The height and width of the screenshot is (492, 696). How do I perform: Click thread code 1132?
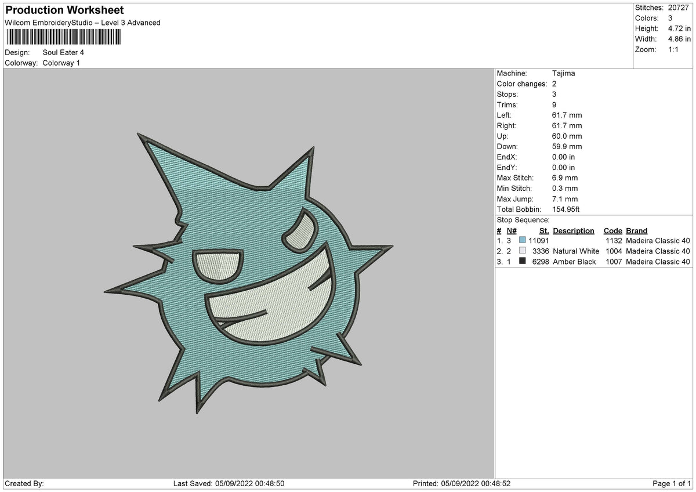614,240
